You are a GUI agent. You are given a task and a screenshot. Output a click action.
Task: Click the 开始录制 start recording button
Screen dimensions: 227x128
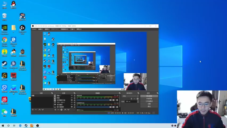click(149, 99)
